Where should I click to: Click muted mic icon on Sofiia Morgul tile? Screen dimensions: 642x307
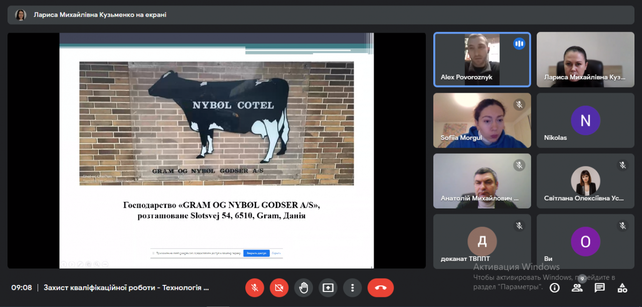pos(519,104)
